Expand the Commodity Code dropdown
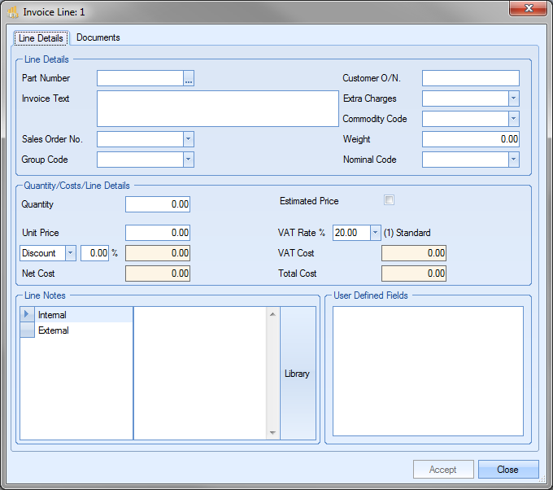The image size is (553, 490). coord(513,119)
